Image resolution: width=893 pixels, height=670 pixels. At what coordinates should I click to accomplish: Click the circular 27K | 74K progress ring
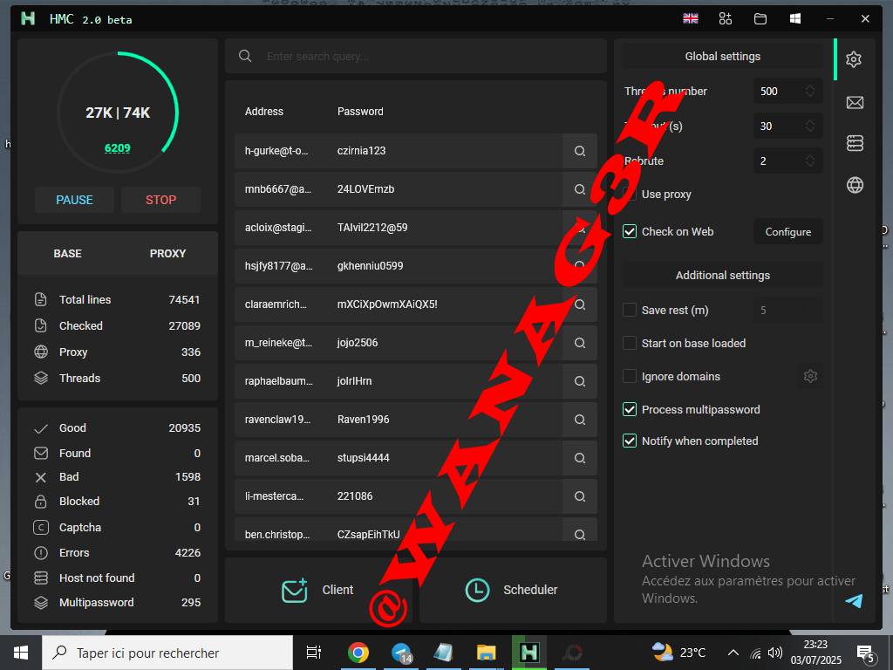118,113
